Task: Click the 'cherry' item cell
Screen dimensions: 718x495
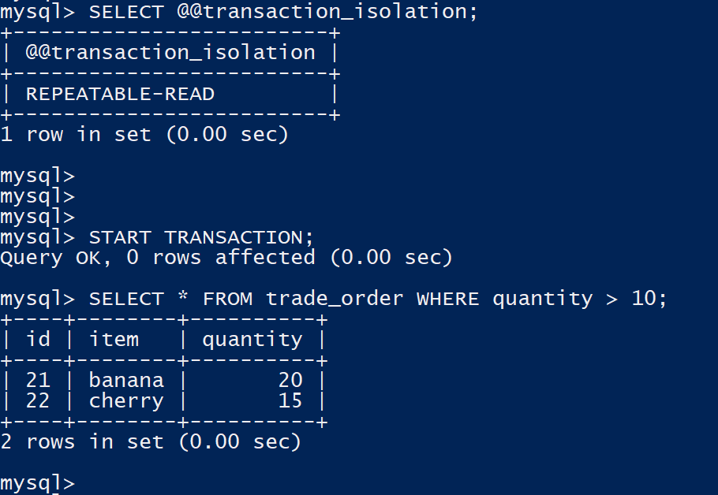Action: [126, 400]
